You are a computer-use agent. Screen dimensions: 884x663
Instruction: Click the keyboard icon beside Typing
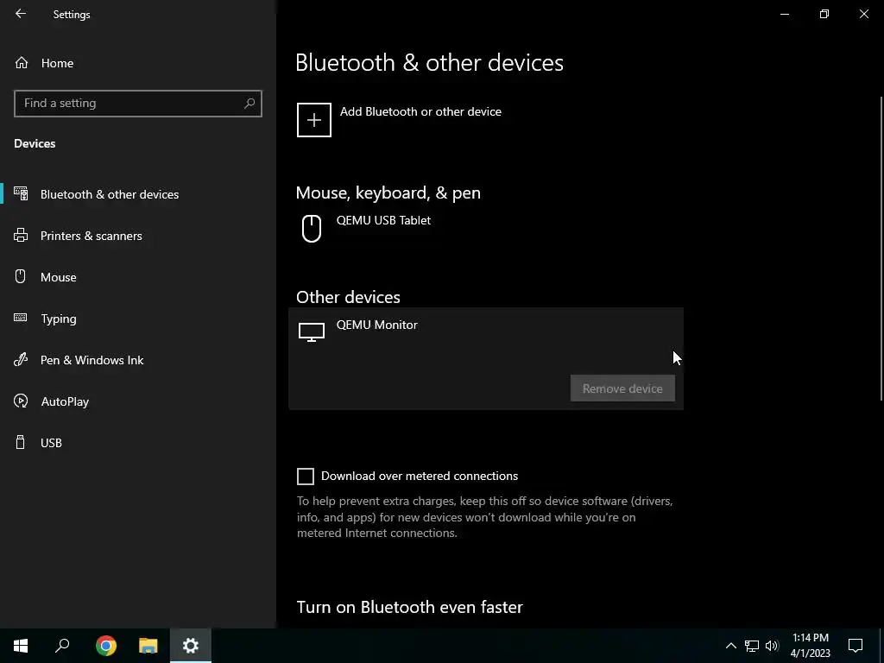[21, 318]
